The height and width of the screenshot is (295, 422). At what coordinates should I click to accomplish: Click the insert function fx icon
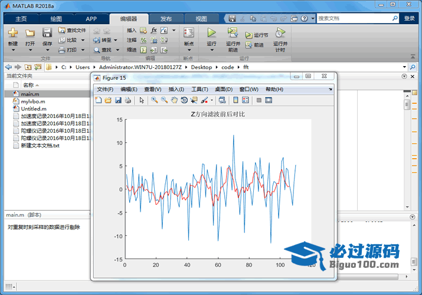tap(153, 30)
